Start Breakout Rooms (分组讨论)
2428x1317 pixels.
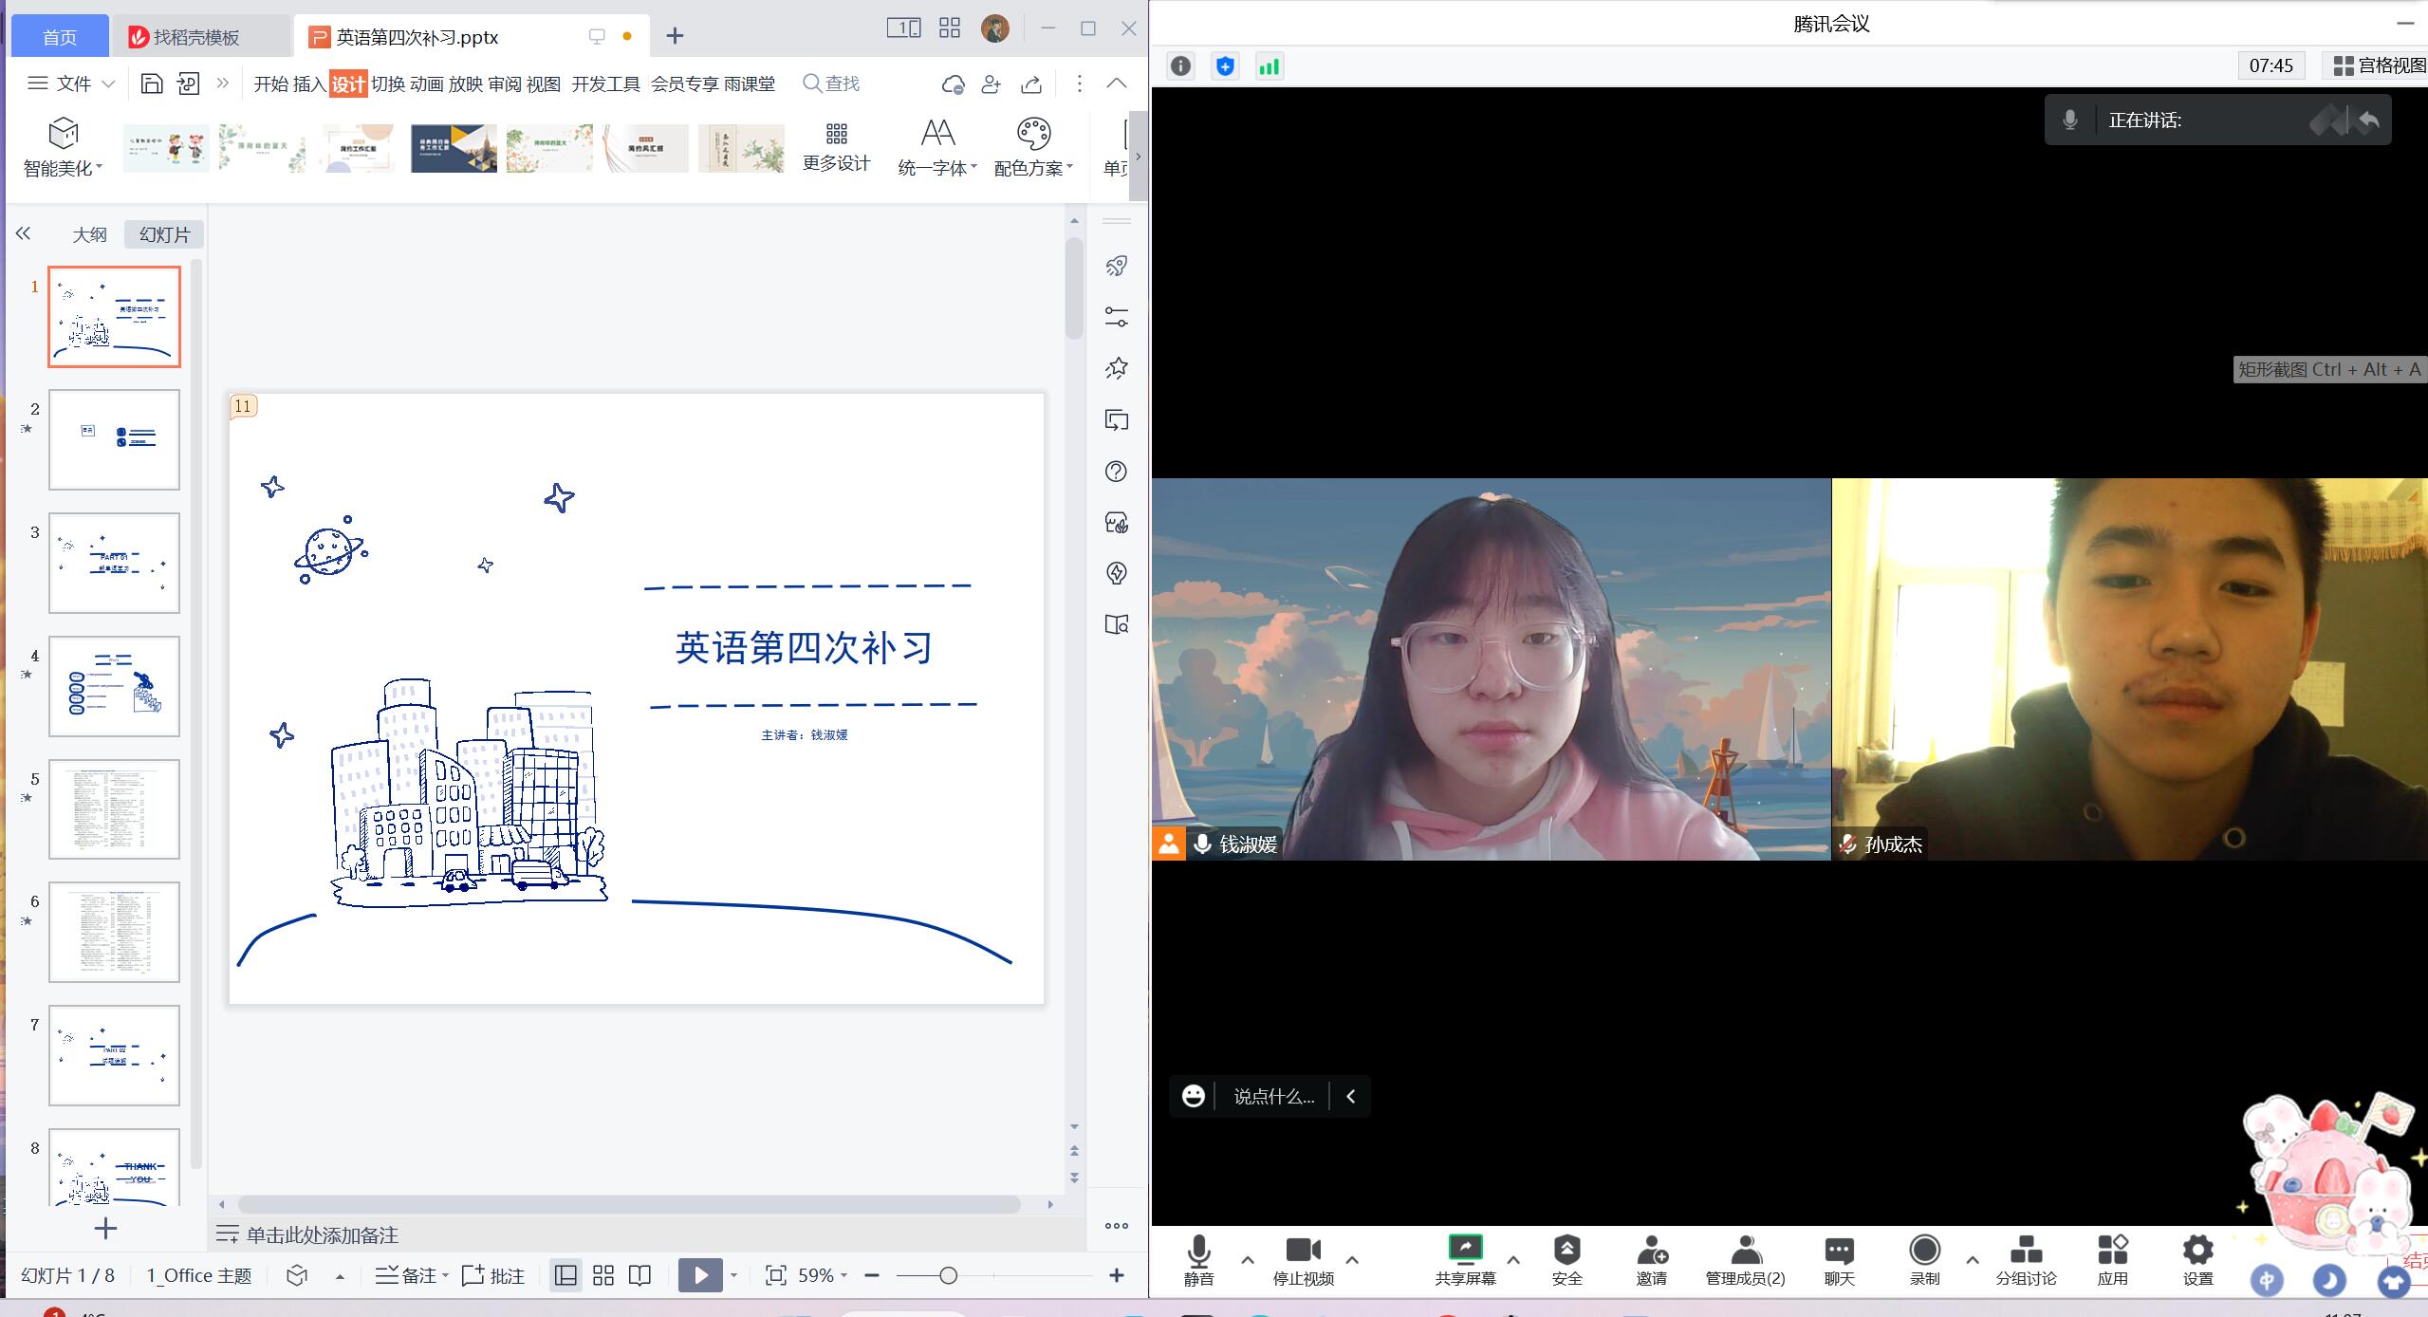(2026, 1260)
